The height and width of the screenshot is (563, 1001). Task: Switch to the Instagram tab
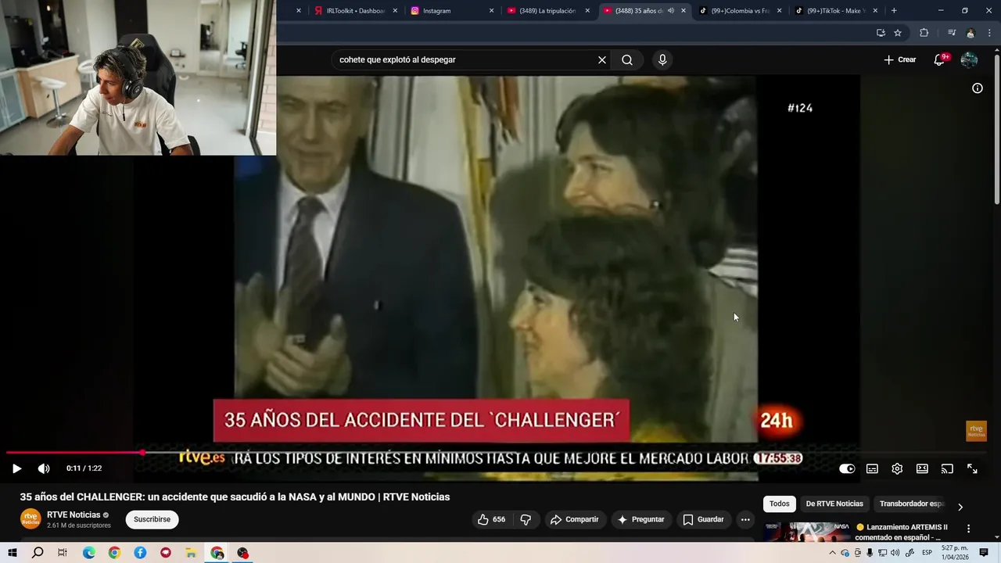(452, 11)
